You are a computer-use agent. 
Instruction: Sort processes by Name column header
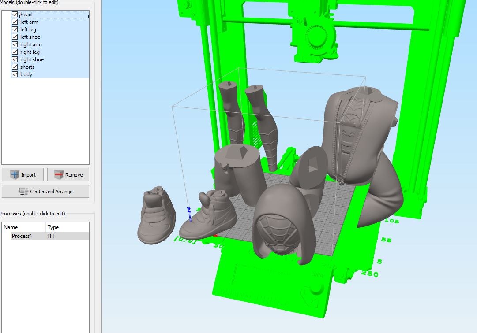24,227
